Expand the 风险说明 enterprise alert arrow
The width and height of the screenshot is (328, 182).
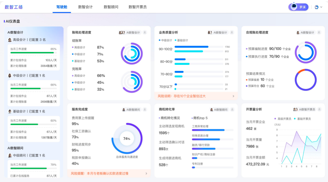234,96
